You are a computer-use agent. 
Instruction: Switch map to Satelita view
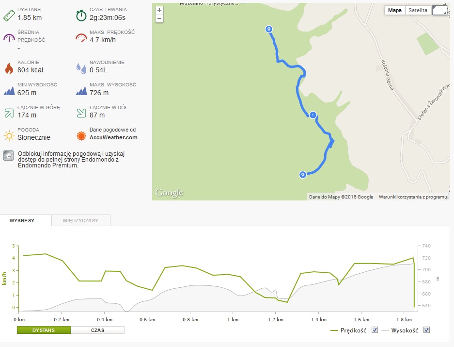(418, 10)
